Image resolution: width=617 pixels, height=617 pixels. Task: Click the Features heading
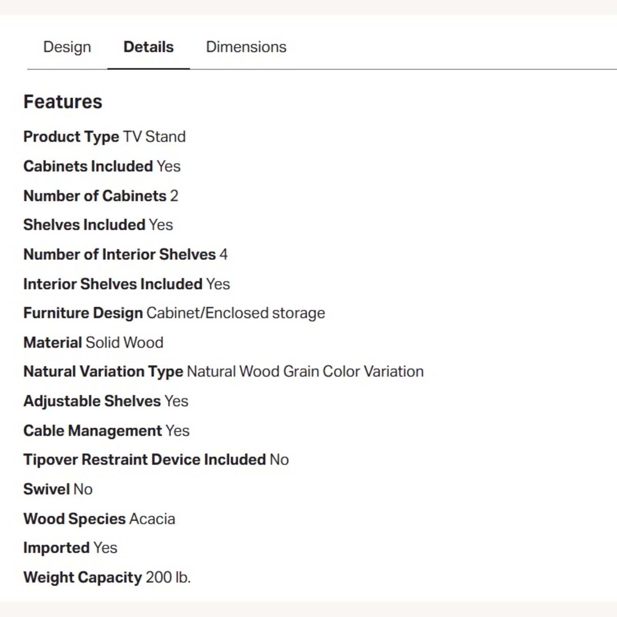(63, 102)
